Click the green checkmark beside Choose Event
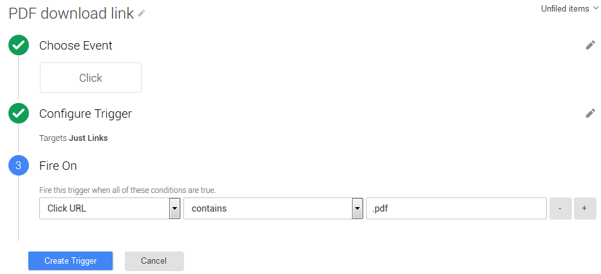601x274 pixels. (x=19, y=45)
